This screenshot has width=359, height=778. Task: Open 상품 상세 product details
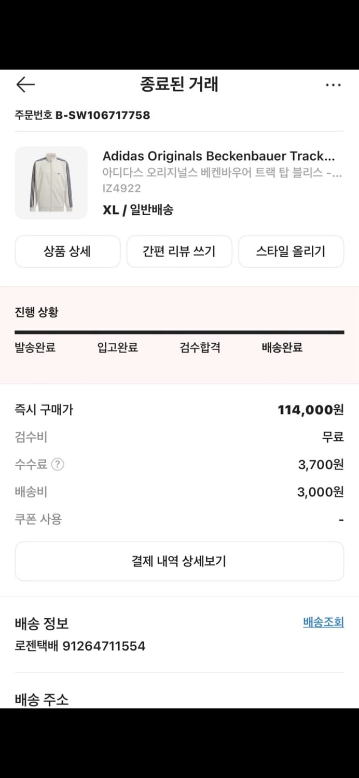[67, 251]
